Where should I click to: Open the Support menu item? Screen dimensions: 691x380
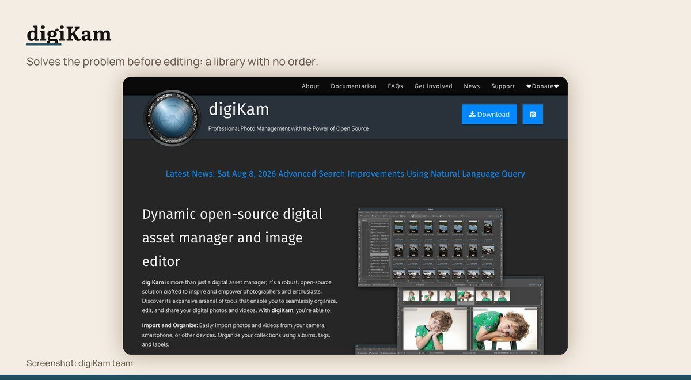coord(503,86)
